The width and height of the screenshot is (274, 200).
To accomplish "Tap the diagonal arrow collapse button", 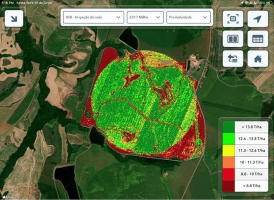I will click(14, 19).
